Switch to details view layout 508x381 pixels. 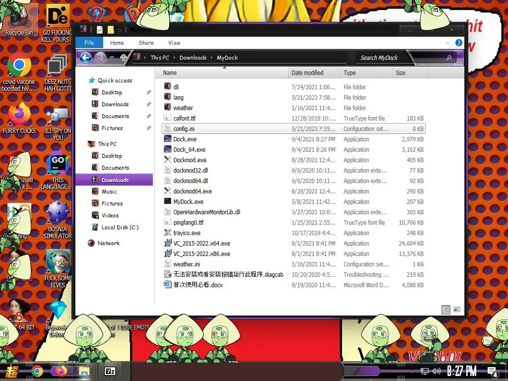[x=446, y=310]
